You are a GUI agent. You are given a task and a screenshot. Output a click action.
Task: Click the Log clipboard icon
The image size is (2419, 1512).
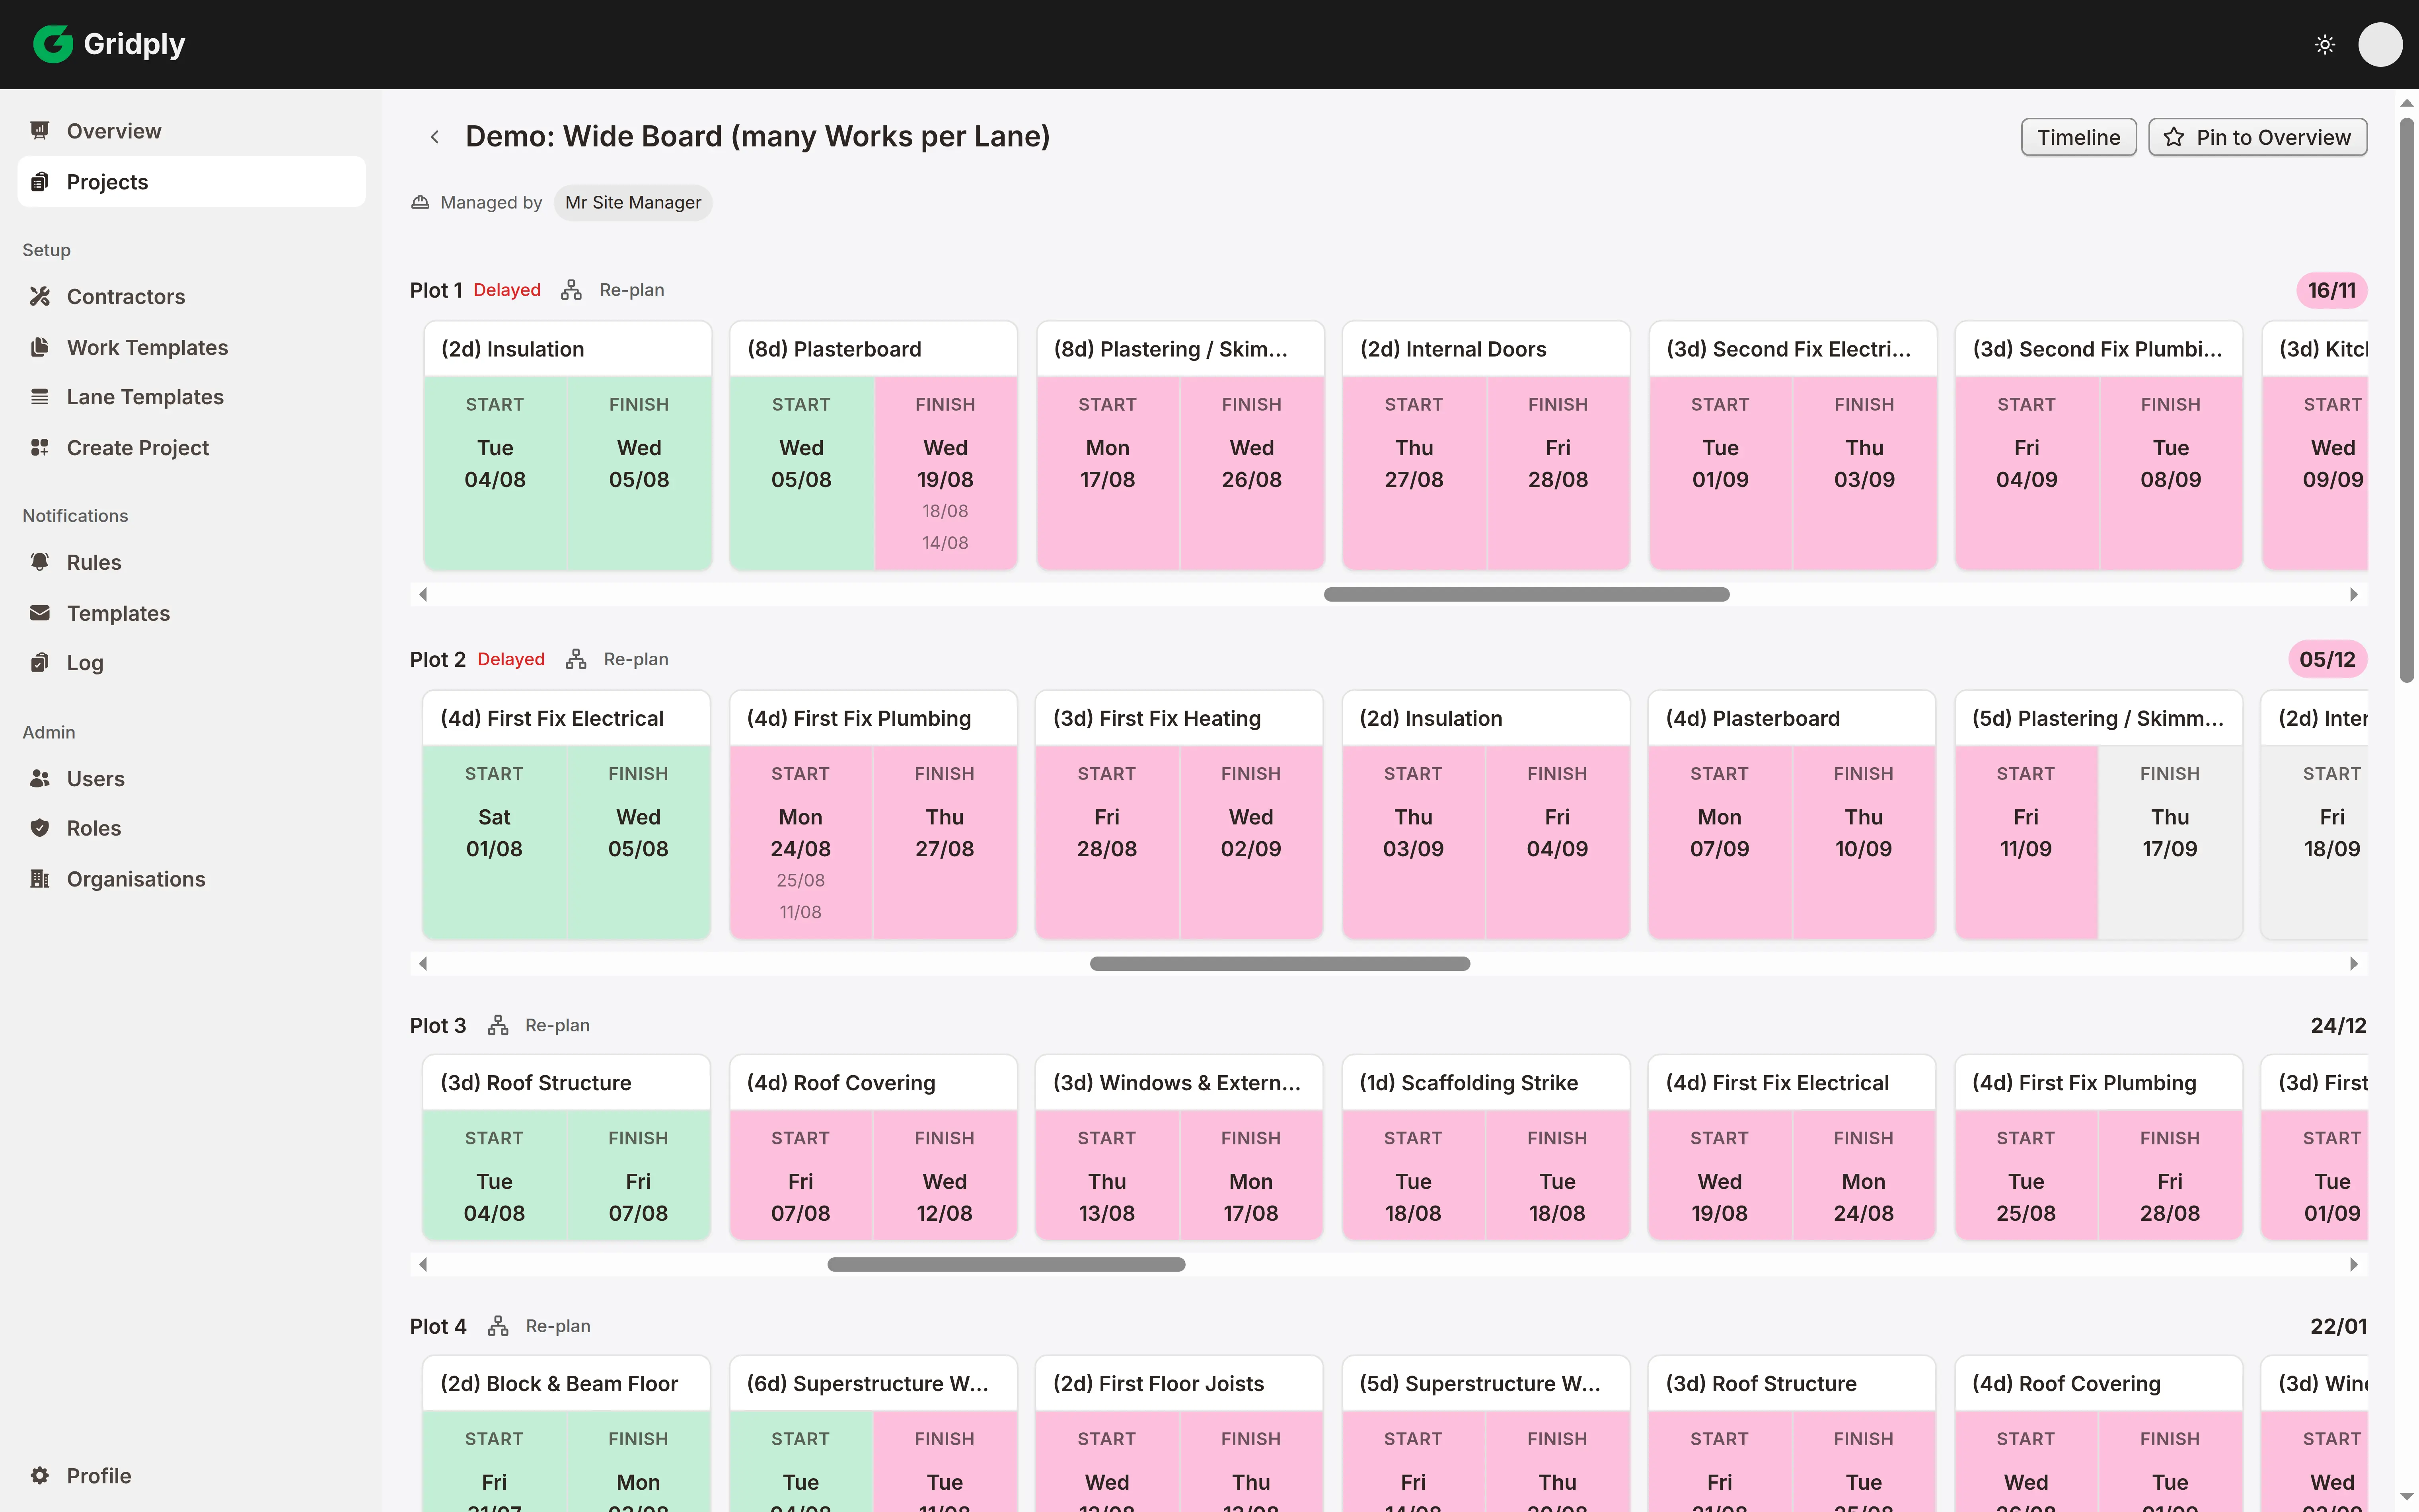pos(40,663)
